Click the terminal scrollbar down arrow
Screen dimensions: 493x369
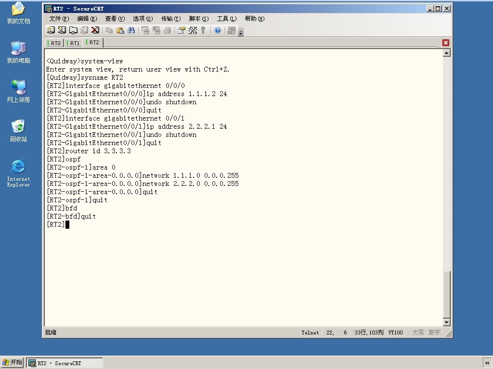tap(446, 322)
